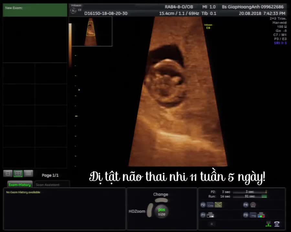
Task: Click the rendered 3D fetus image
Action: coord(178,92)
